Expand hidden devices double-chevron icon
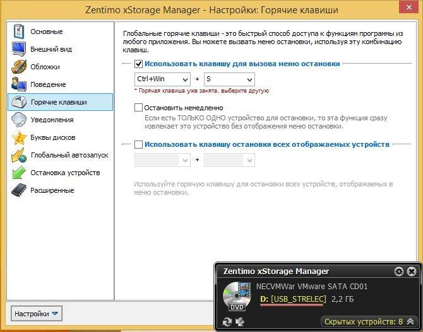 [x=410, y=321]
